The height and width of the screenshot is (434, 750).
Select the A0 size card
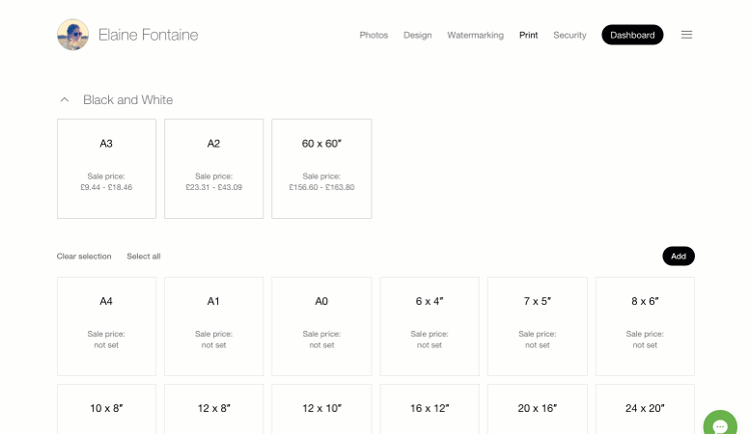click(321, 326)
